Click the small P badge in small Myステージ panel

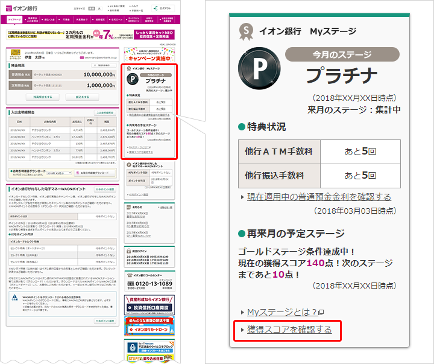[133, 79]
